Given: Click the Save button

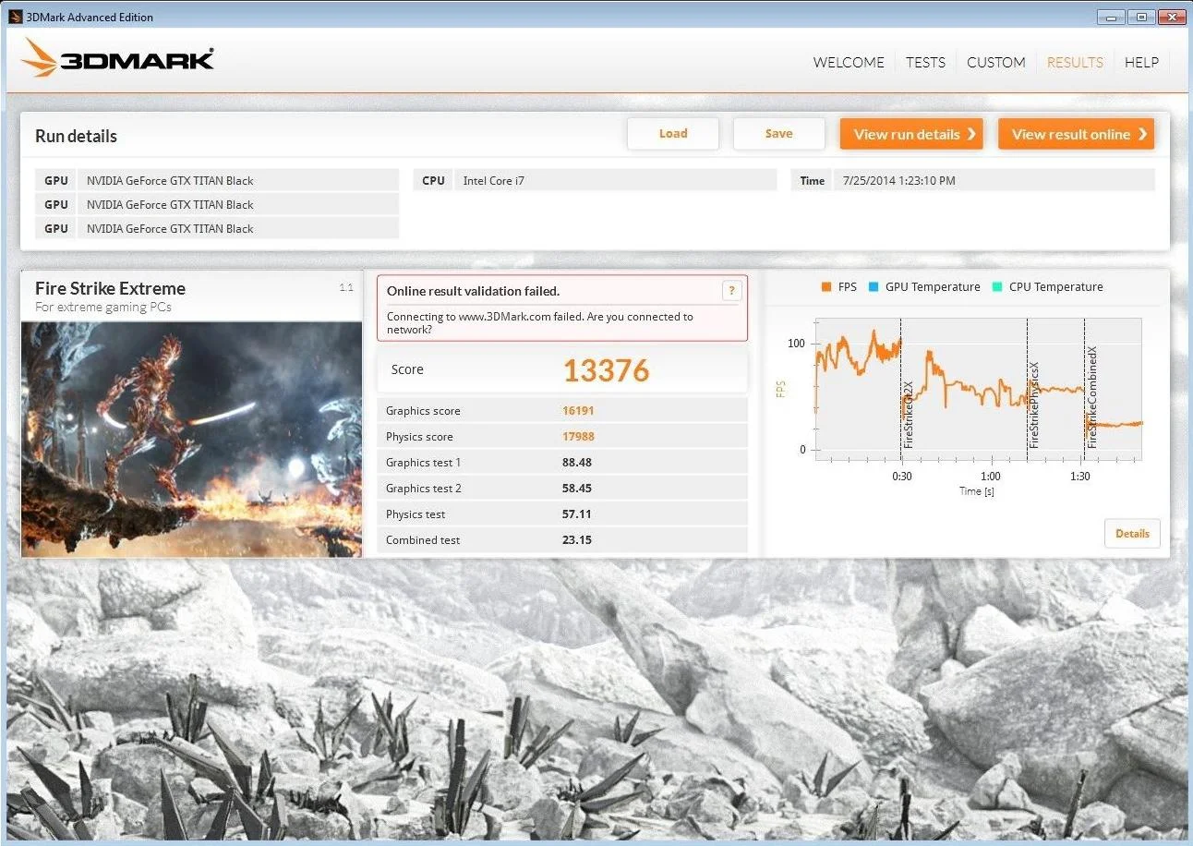Looking at the screenshot, I should tap(778, 134).
